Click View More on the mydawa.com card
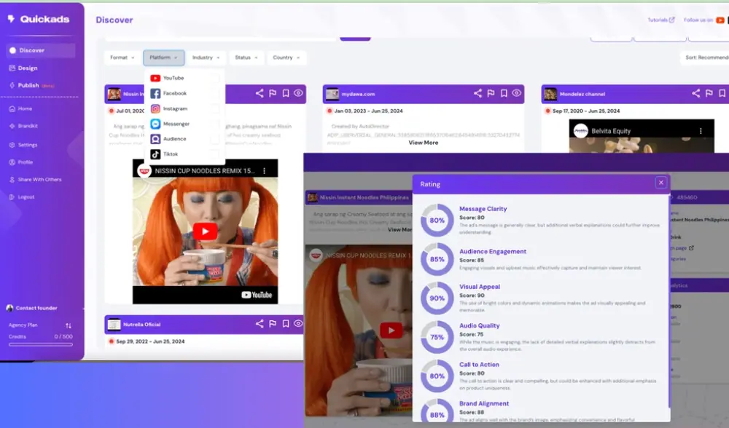Image resolution: width=729 pixels, height=428 pixels. coord(423,143)
